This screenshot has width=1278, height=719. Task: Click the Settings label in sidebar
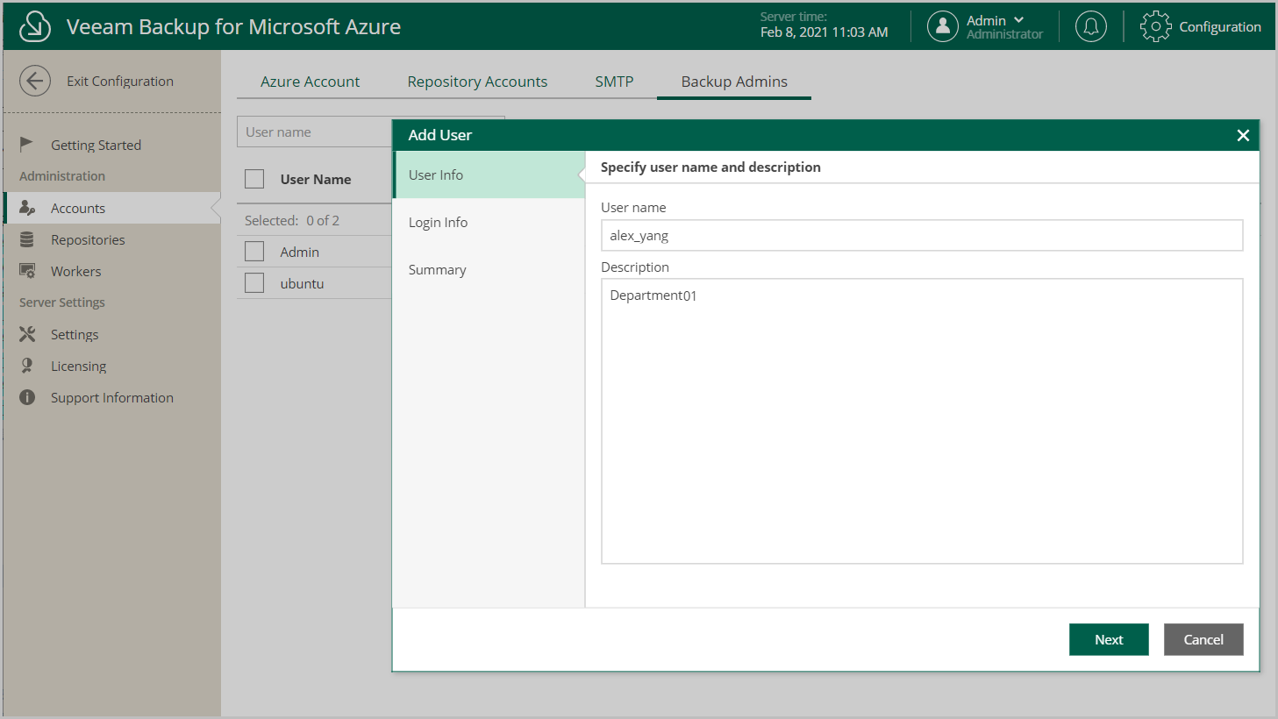click(75, 334)
